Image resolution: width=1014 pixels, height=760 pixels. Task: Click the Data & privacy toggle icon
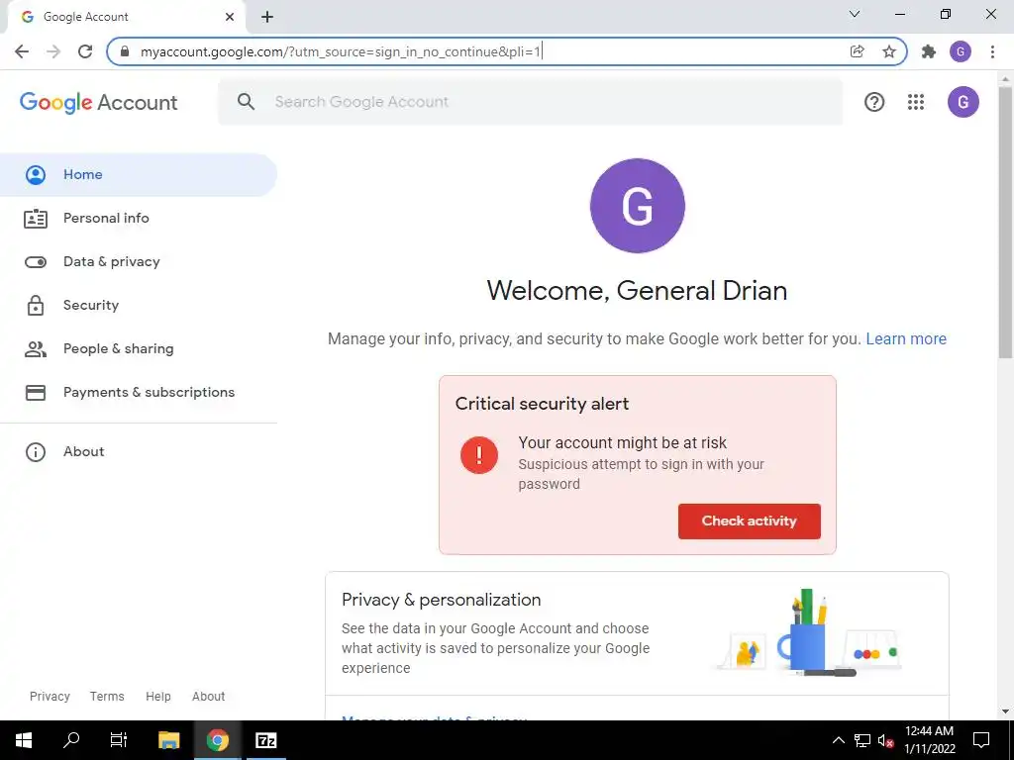click(36, 261)
